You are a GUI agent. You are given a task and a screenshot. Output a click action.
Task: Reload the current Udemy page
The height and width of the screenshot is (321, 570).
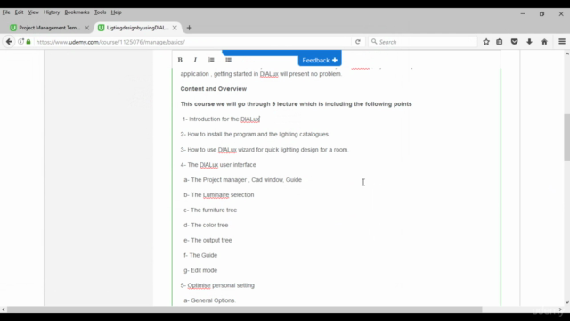(358, 42)
